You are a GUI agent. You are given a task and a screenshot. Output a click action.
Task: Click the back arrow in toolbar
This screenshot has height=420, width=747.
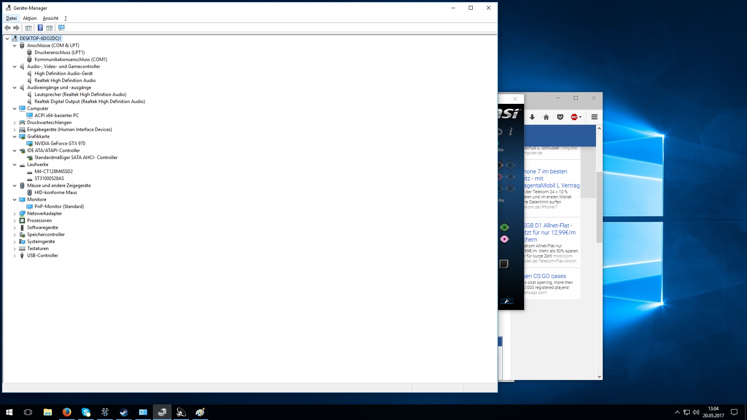(7, 28)
